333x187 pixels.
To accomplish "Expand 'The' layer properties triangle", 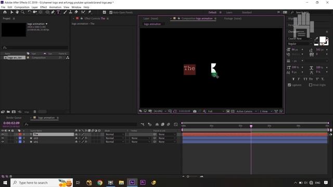I will pyautogui.click(x=17, y=135).
